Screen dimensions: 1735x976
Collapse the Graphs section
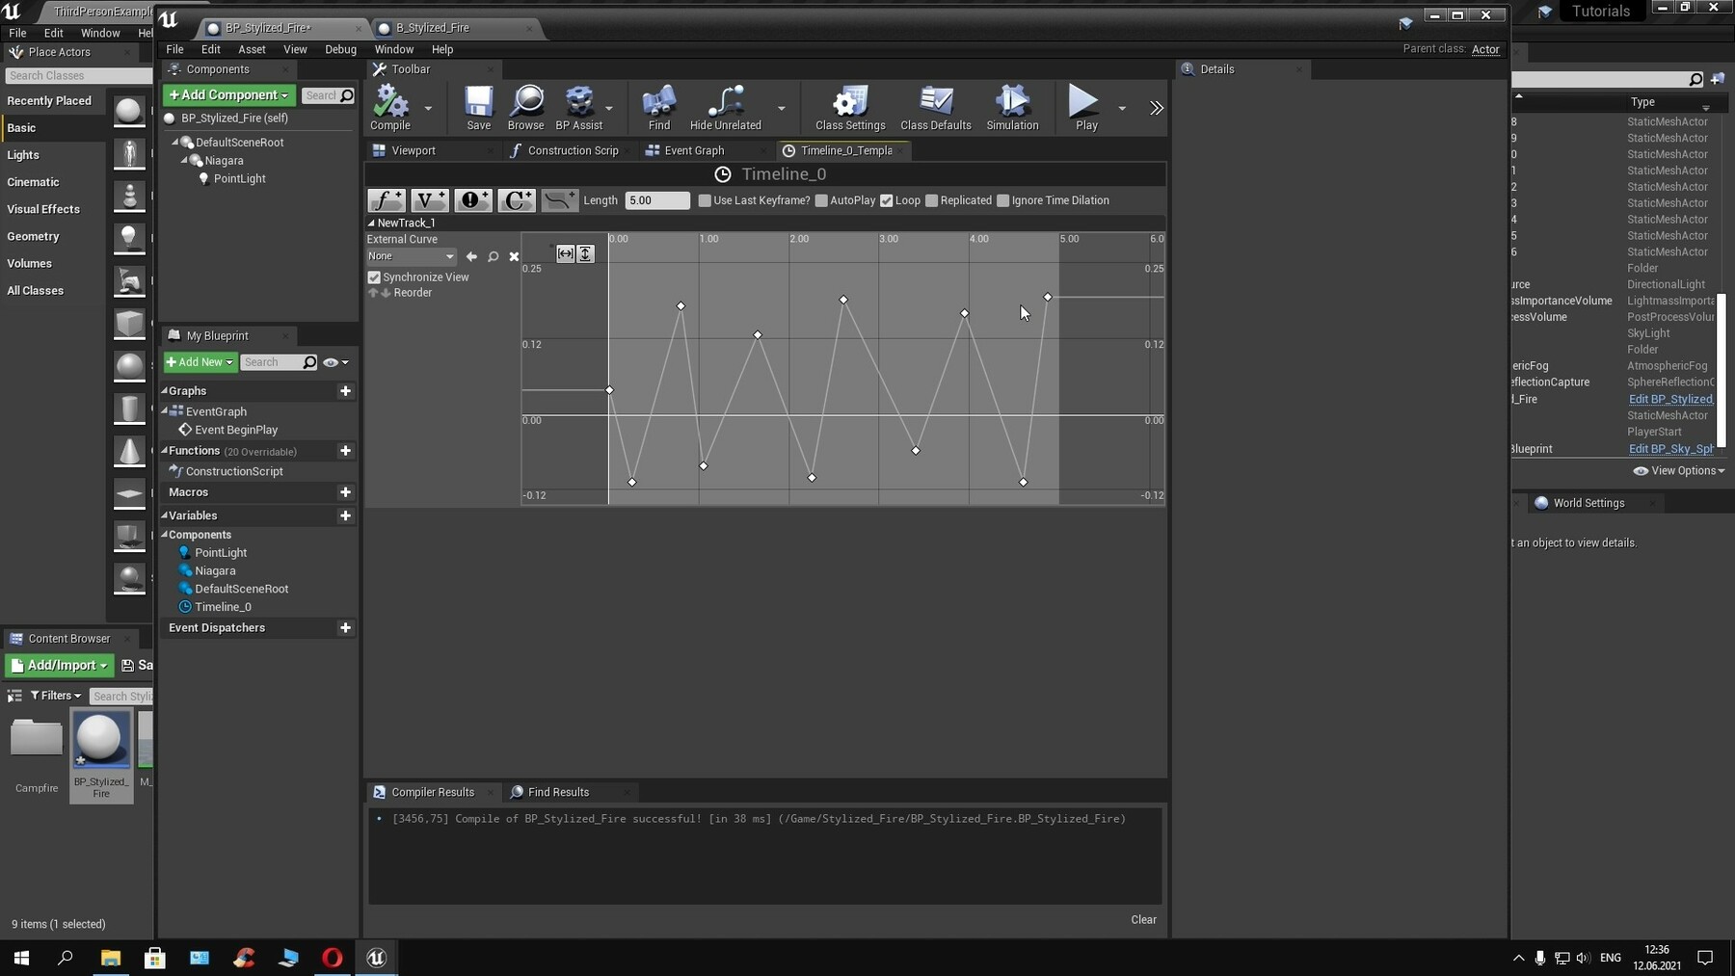pos(165,391)
